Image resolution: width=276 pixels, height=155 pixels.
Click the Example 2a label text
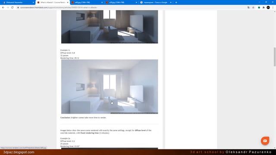click(65, 139)
